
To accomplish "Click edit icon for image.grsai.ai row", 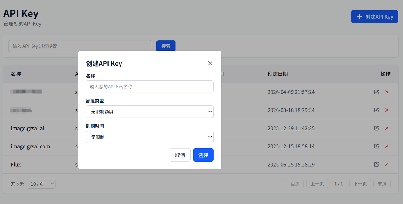I will 376,128.
